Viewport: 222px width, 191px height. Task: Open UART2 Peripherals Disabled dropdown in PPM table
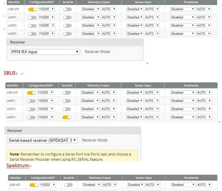tap(183, 26)
